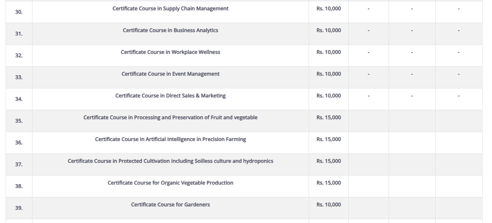This screenshot has width=492, height=223.
Task: Select the Rs. 10,000 fee for Workplace Wellness
Action: 328,52
